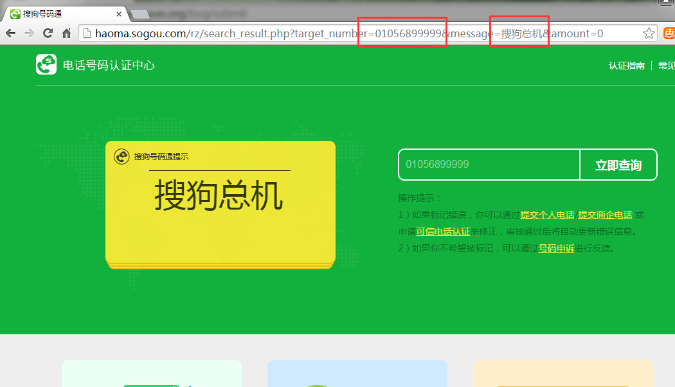Open the 提交个人电话 link
The width and height of the screenshot is (675, 387).
tap(547, 215)
